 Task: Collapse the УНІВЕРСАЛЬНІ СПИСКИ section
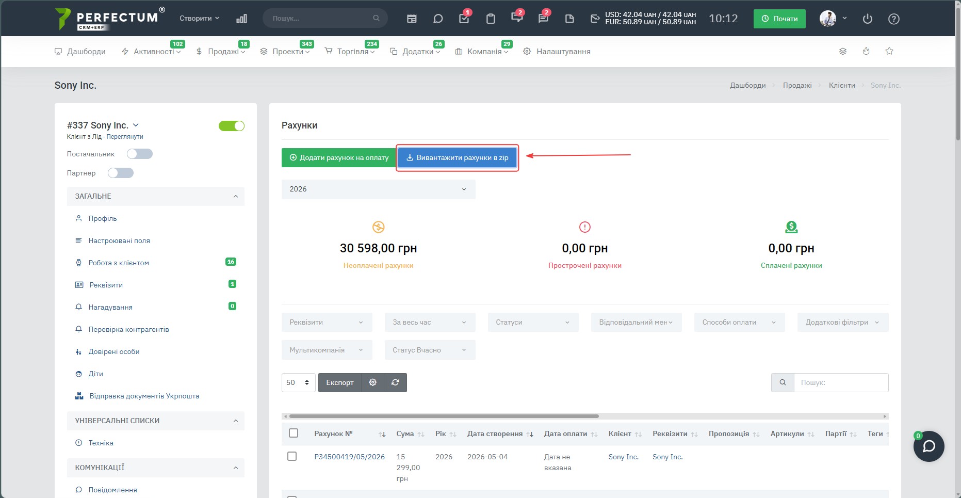[x=156, y=421]
